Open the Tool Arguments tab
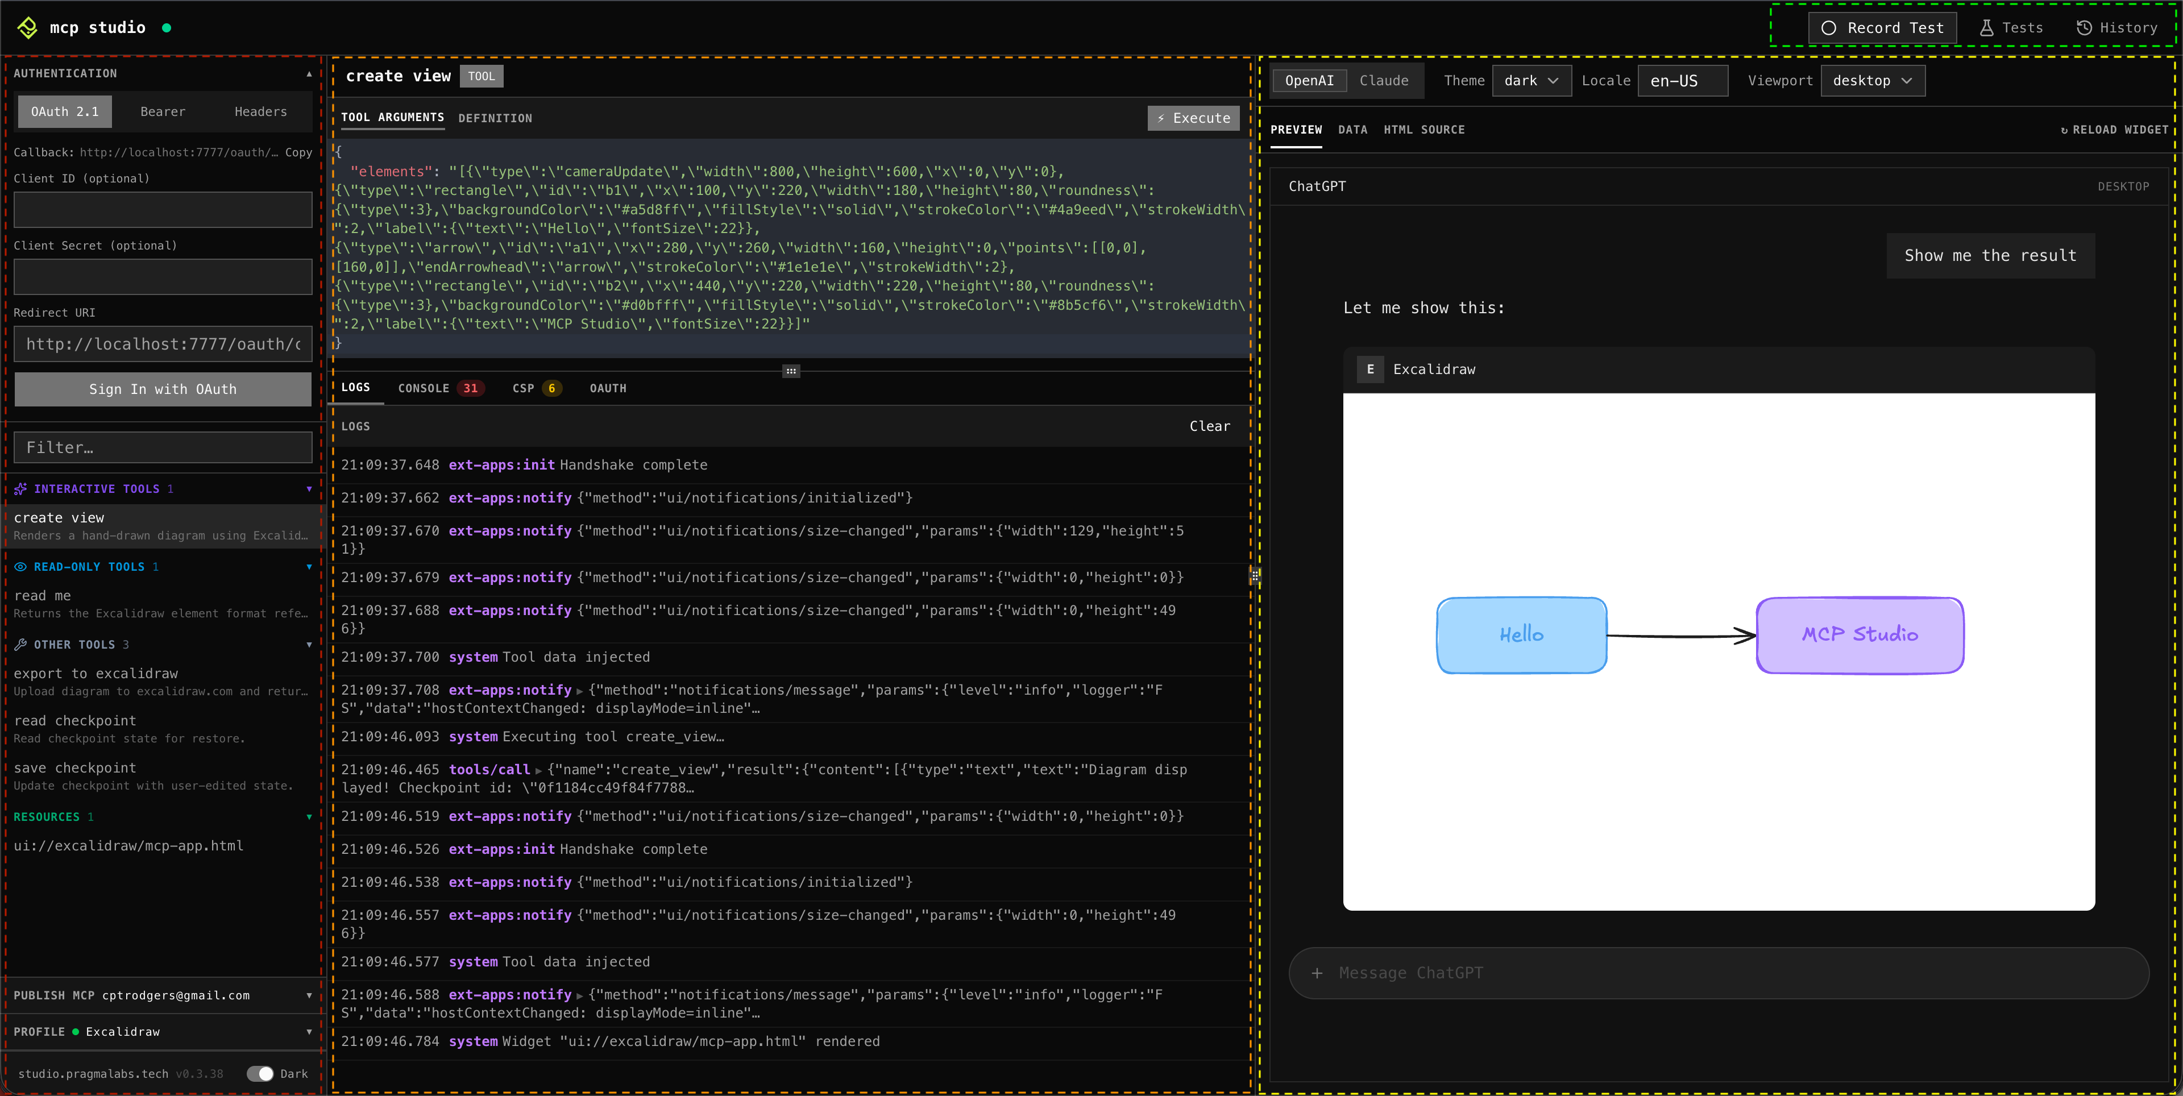 pos(392,118)
